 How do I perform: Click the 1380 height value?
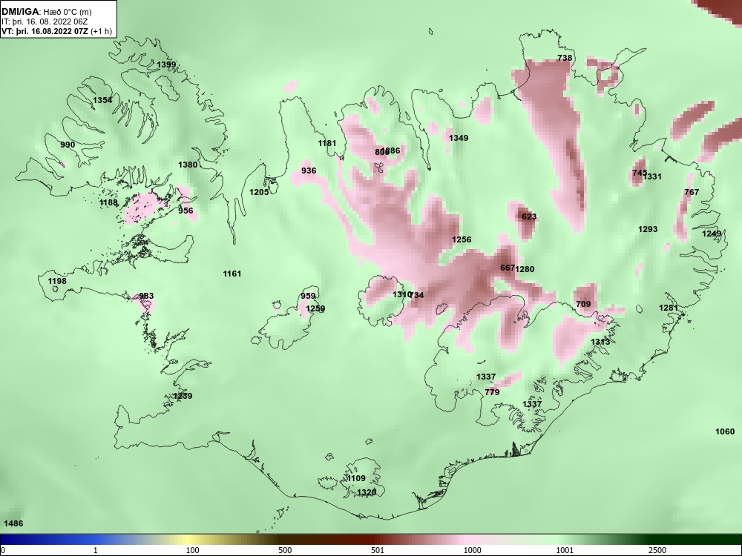coord(188,165)
